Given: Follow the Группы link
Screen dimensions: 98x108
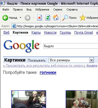Looking at the screenshot, I should point(65,33).
